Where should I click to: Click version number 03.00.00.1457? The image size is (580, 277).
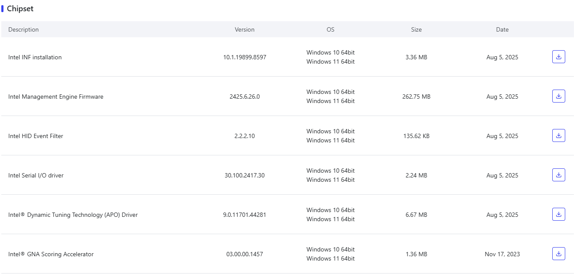coord(245,254)
